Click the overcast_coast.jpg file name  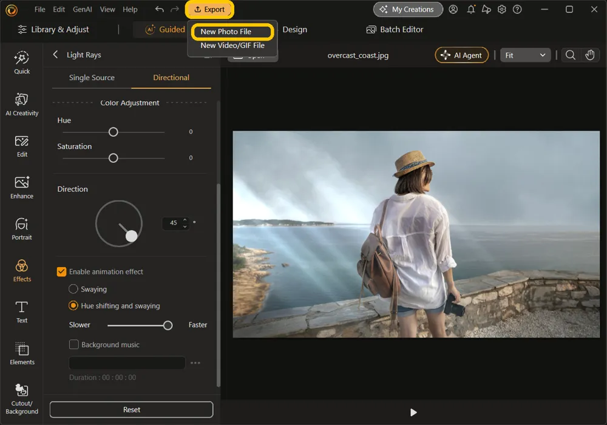(x=358, y=55)
